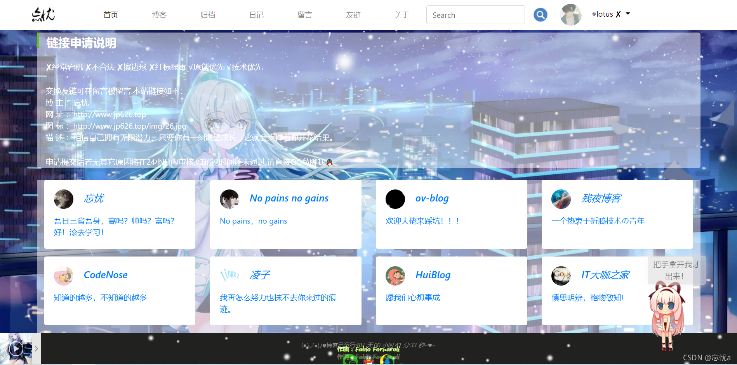The width and height of the screenshot is (737, 365).
Task: Click the Live2D anime girl mascot
Action: coord(667,316)
